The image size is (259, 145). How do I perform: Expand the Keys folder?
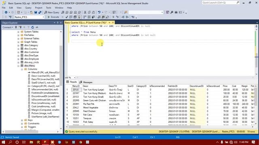[22, 120]
